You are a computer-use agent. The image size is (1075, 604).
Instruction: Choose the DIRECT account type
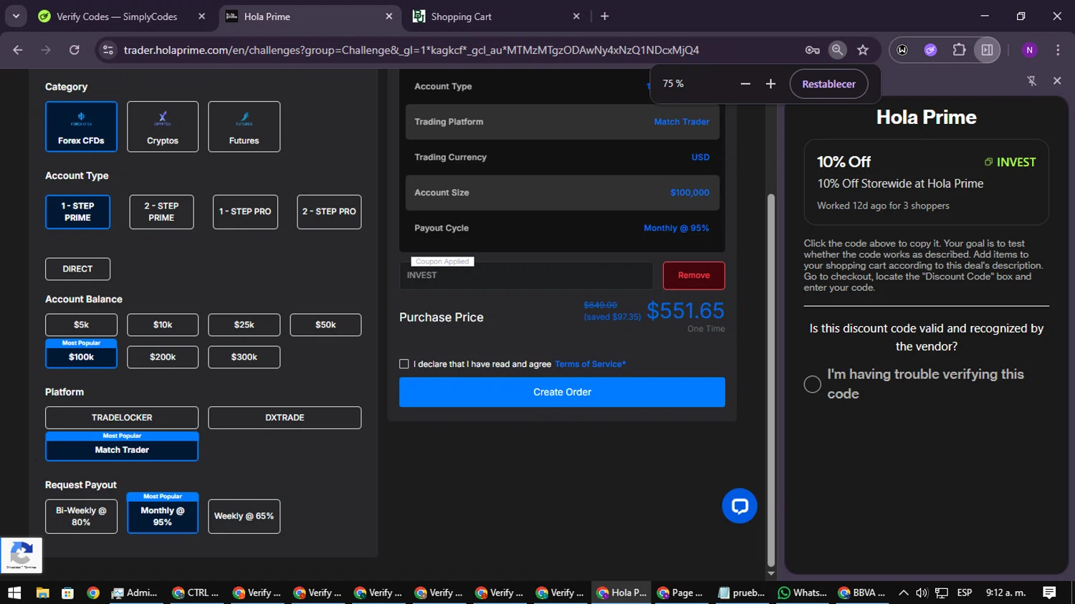(x=77, y=269)
